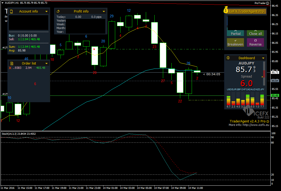Click the Sell: row in Account info
Viewport: 281px width, 191px height.
pos(24,39)
